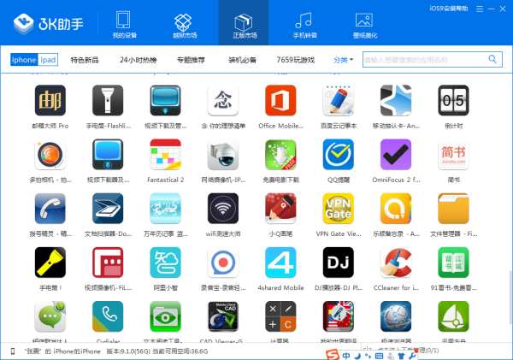Screen dimensions: 513x360
Task: Open the 文档扫描器 scanner app icon
Action: click(108, 208)
